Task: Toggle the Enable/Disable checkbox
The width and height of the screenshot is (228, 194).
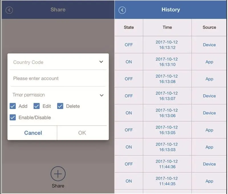Action: coord(13,117)
